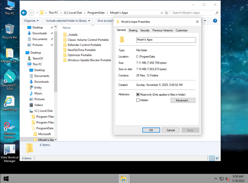Click the Explorer Back arrow button
This screenshot has width=248, height=183.
point(24,13)
